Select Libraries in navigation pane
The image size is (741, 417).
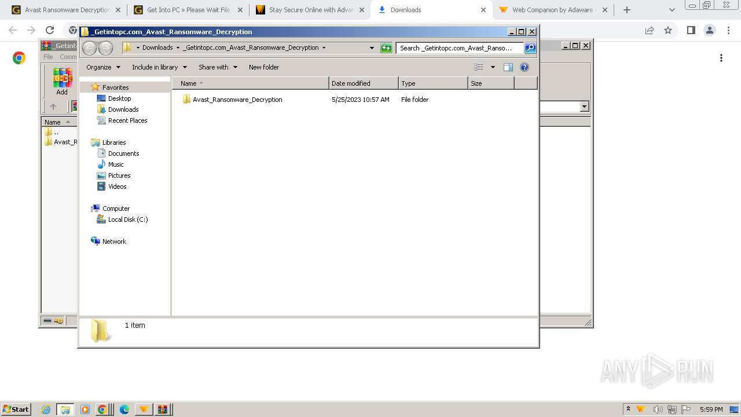point(114,142)
